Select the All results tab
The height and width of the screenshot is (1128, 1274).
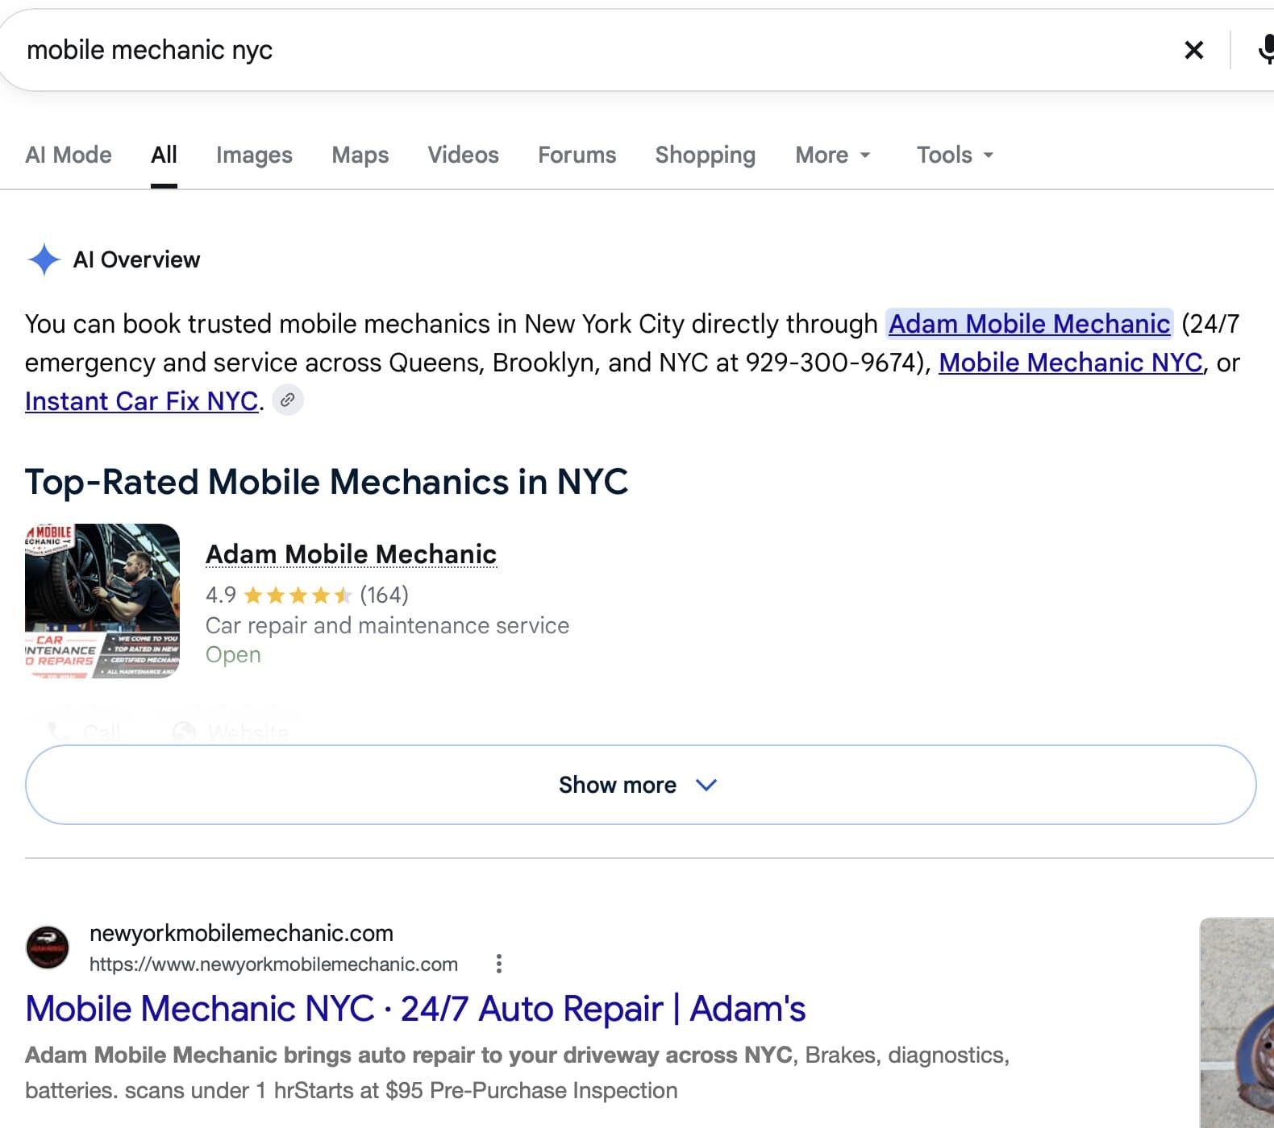(164, 155)
